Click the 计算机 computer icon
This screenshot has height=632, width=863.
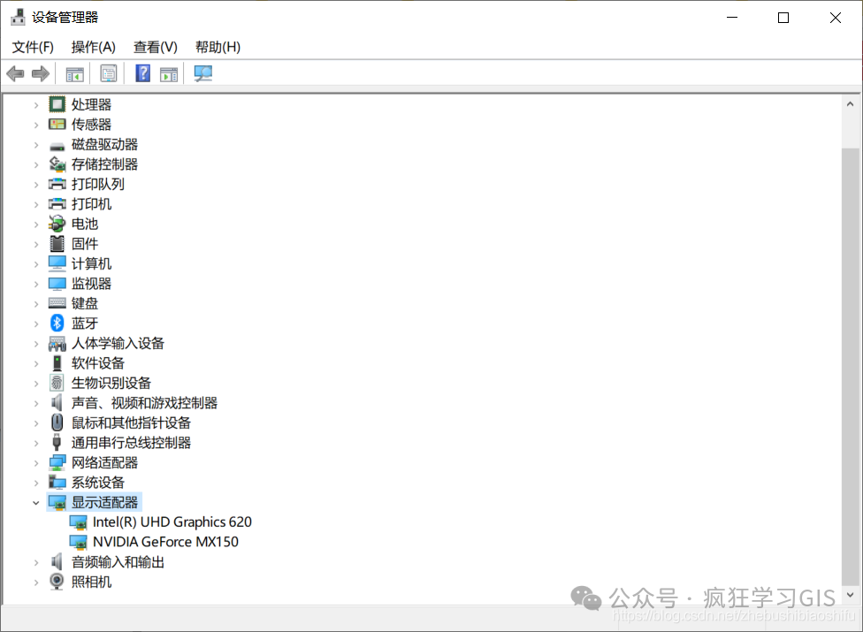point(57,263)
